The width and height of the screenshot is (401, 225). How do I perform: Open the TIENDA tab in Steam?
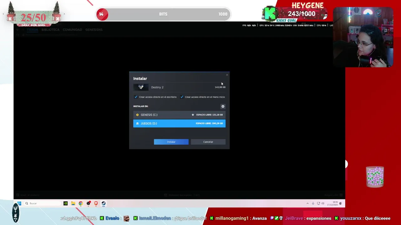[x=32, y=30]
